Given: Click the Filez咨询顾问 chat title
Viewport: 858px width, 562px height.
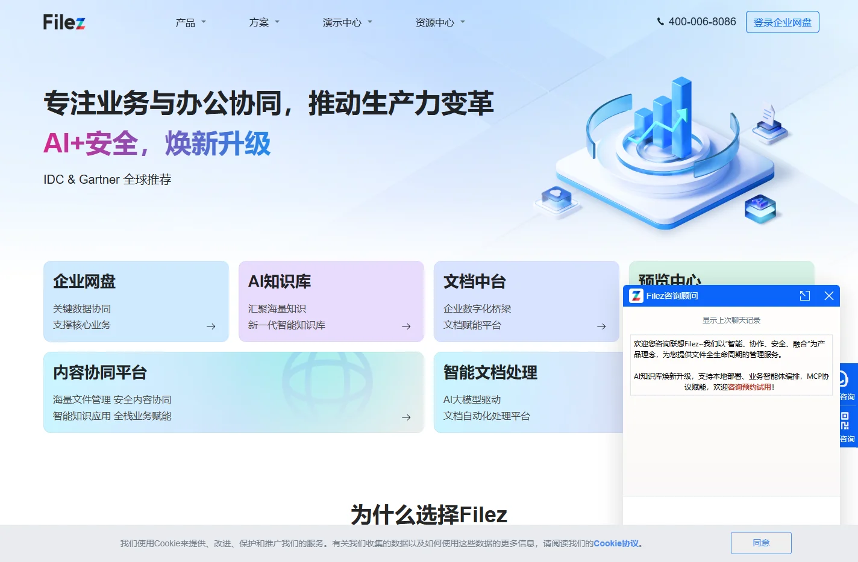Looking at the screenshot, I should click(x=672, y=296).
